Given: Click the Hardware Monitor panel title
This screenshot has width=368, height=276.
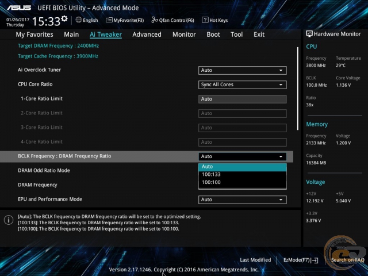Looking at the screenshot, I should tap(338, 34).
